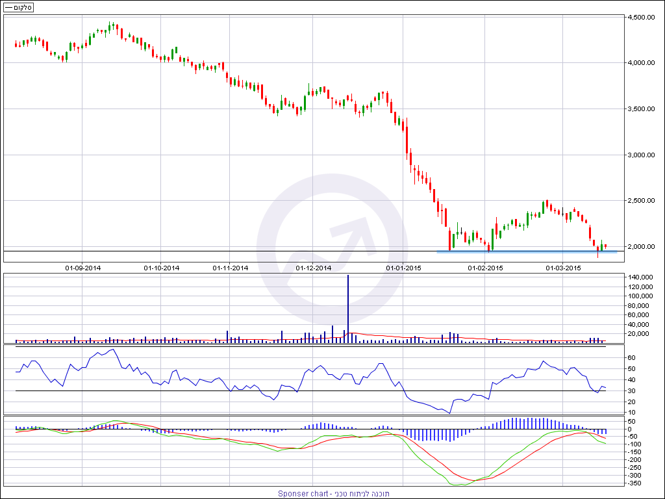Select the -350 label on the MACD axis

tap(635, 483)
